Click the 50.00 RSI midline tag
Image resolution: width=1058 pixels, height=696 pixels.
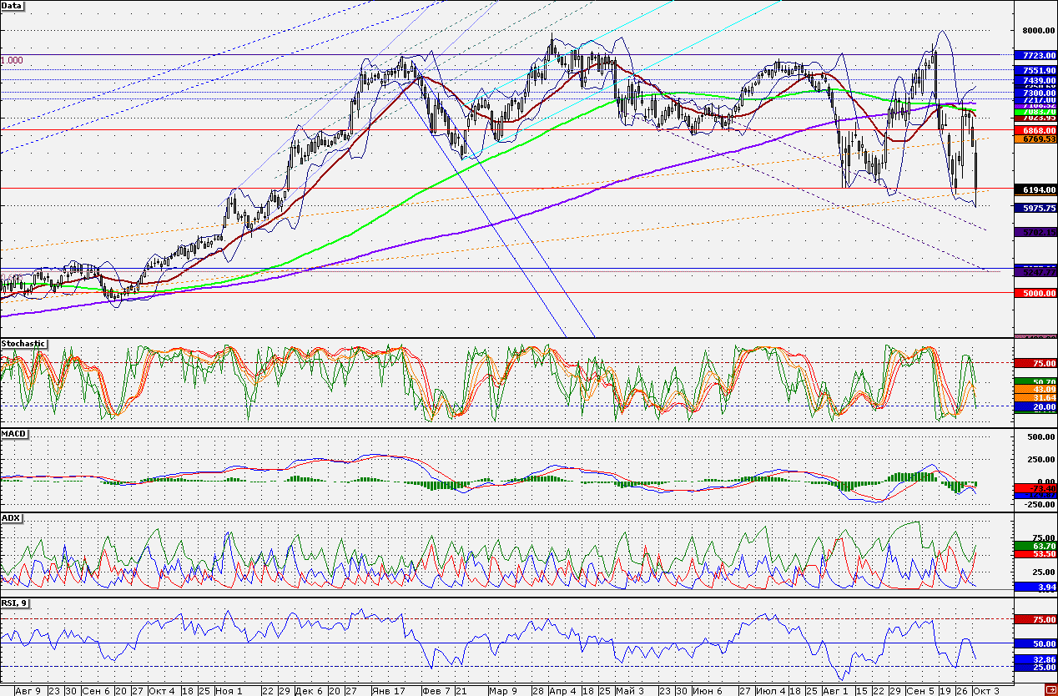(x=1035, y=644)
